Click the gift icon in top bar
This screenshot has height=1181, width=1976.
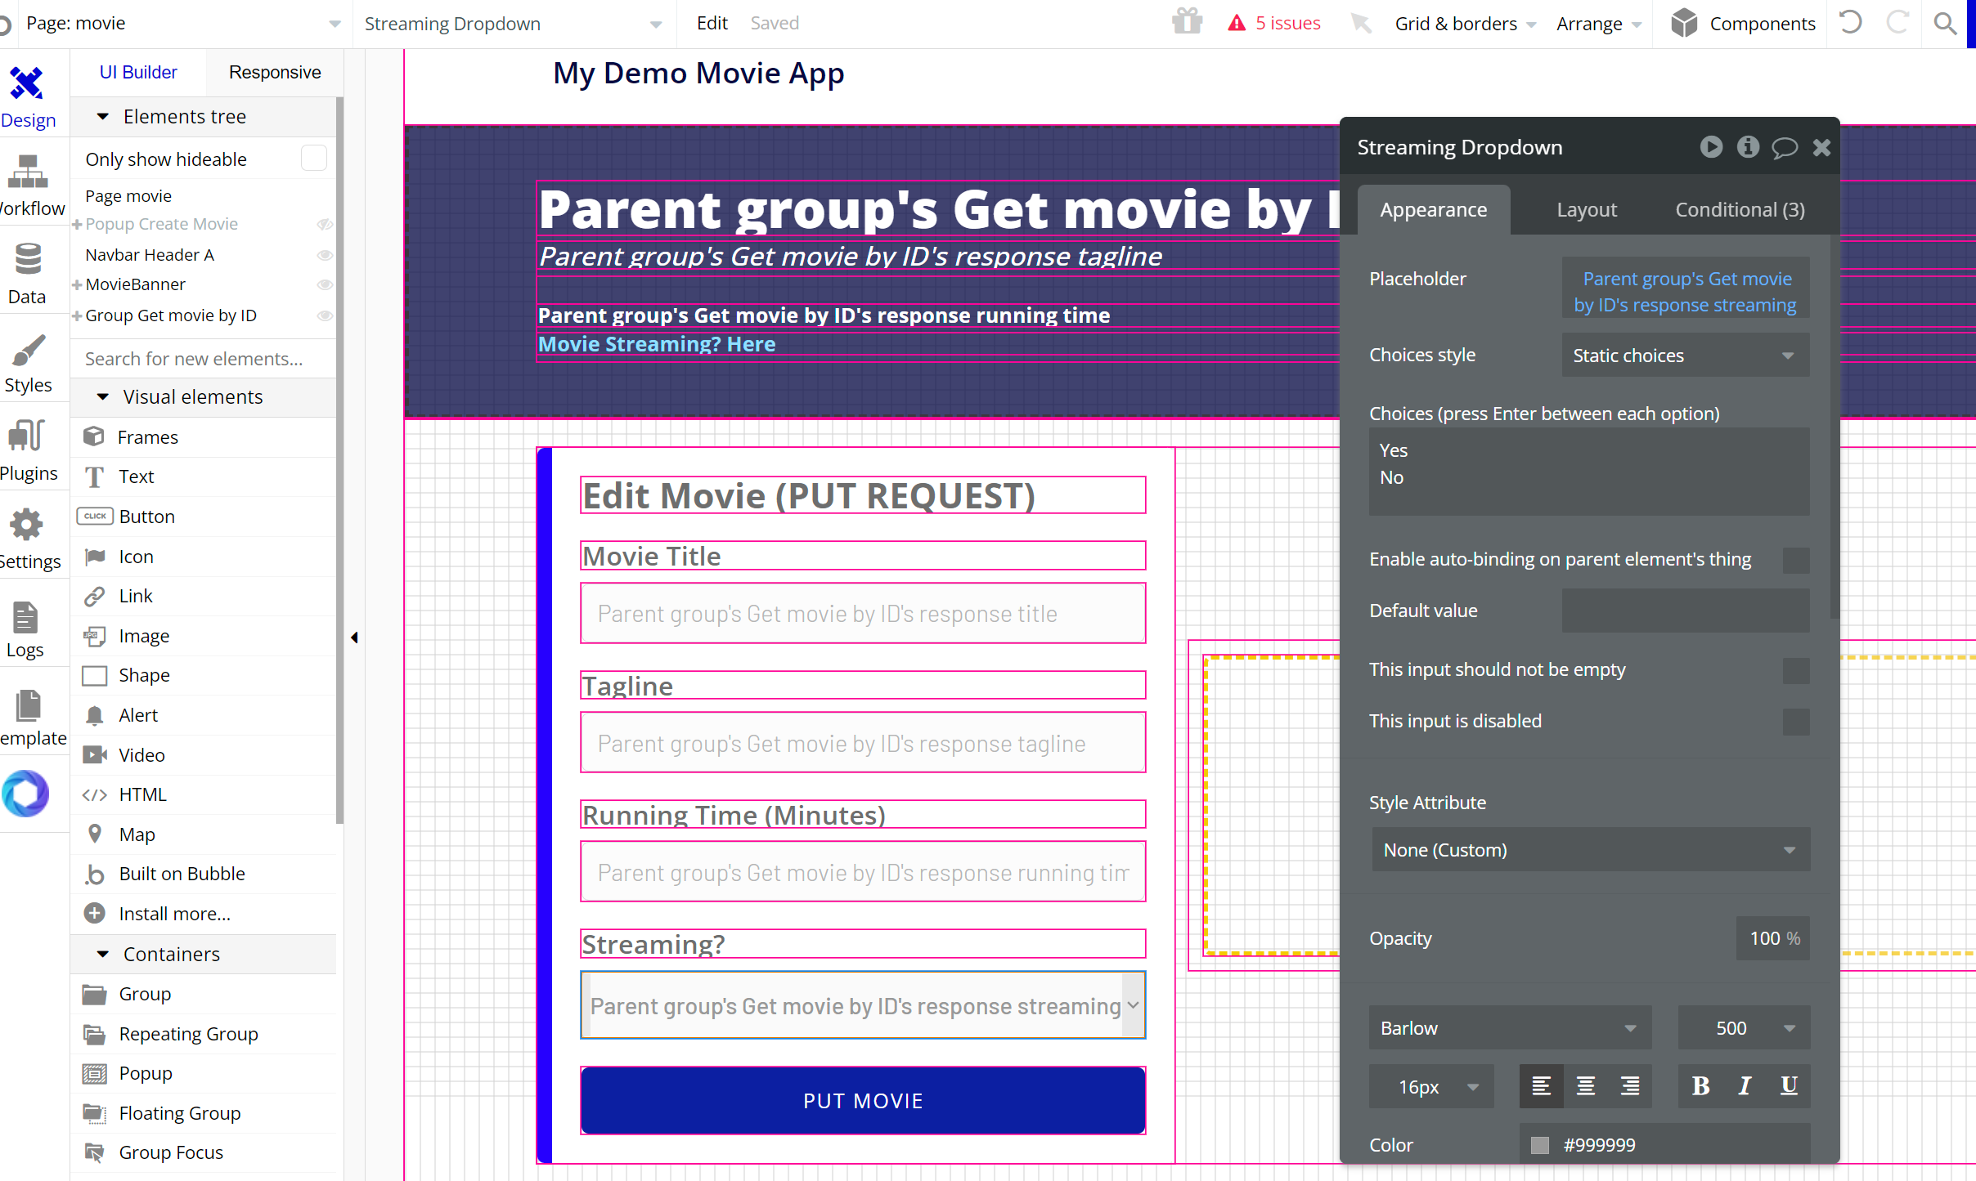coord(1187,22)
